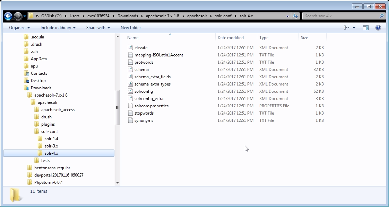
Task: Select the bentonsans-regular folder in tree
Action: point(52,168)
